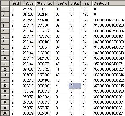Select row 1 using its row header
125x116 pixels.
tap(5, 9)
